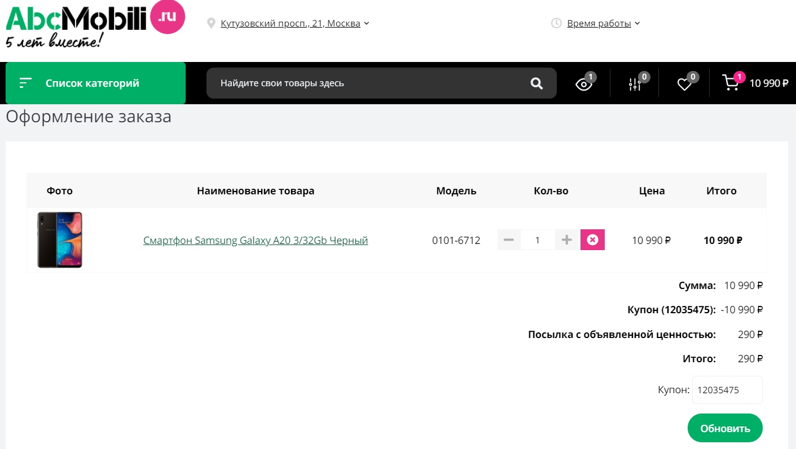Viewport: 796px width, 449px height.
Task: Click the magnifier search icon
Action: point(536,83)
